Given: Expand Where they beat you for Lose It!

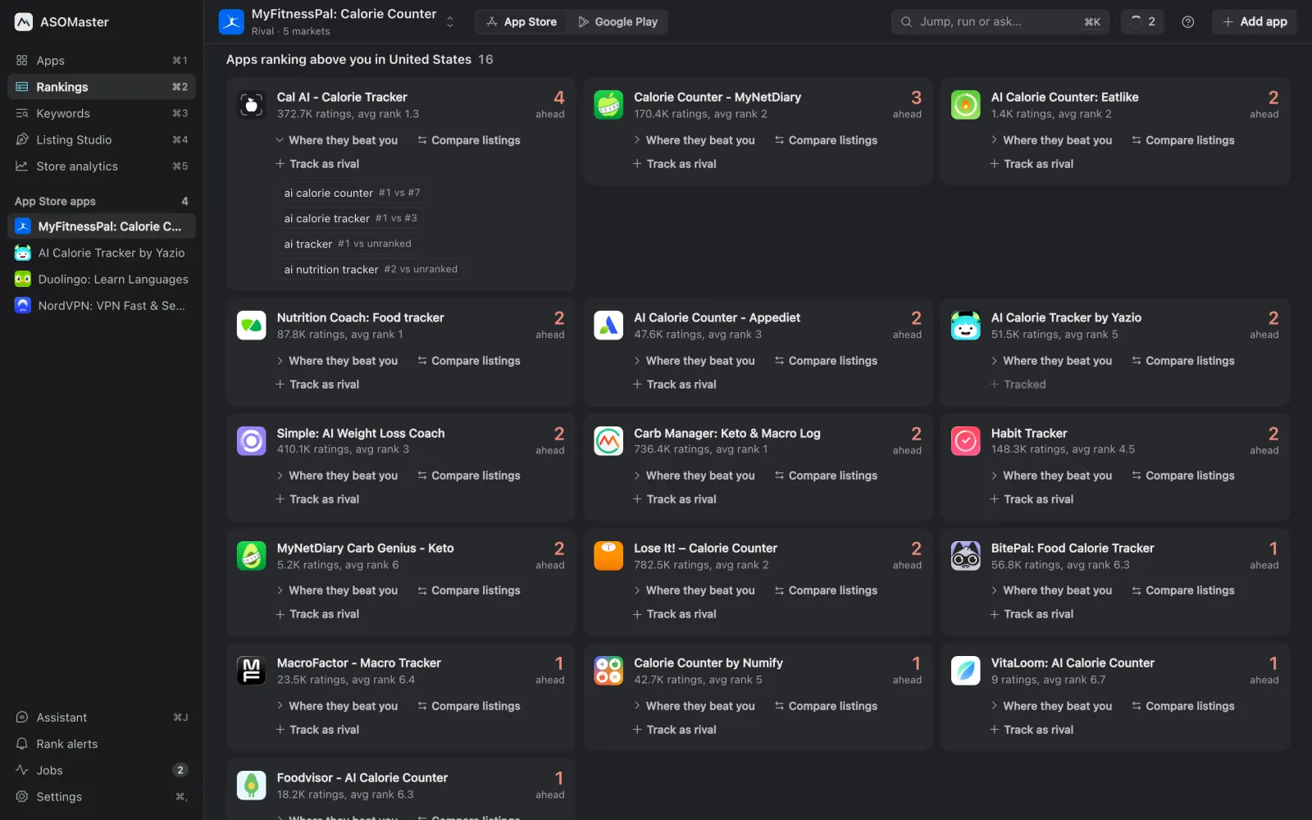Looking at the screenshot, I should click(694, 590).
